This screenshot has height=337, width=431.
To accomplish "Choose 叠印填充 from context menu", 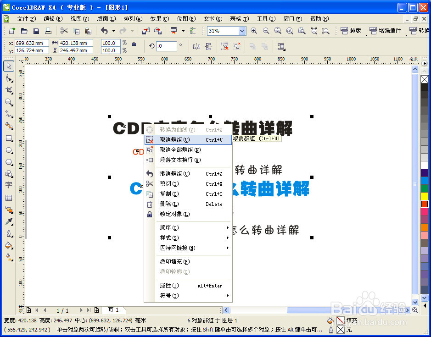I will 188,262.
